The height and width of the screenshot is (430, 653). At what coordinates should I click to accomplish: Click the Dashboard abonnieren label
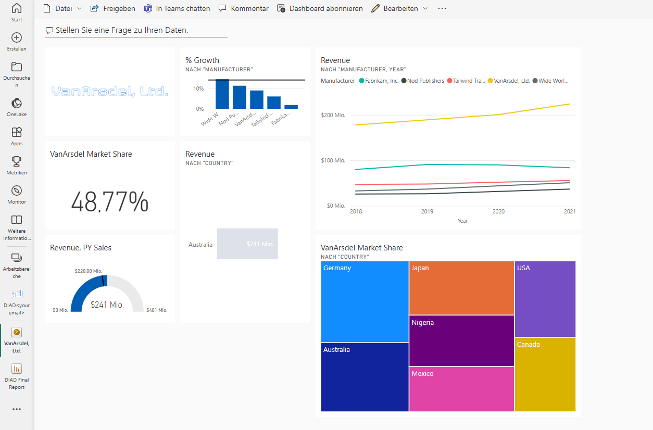click(326, 8)
